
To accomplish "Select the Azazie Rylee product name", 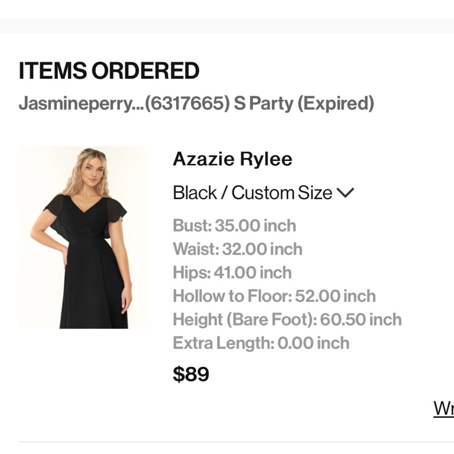I will click(x=232, y=159).
